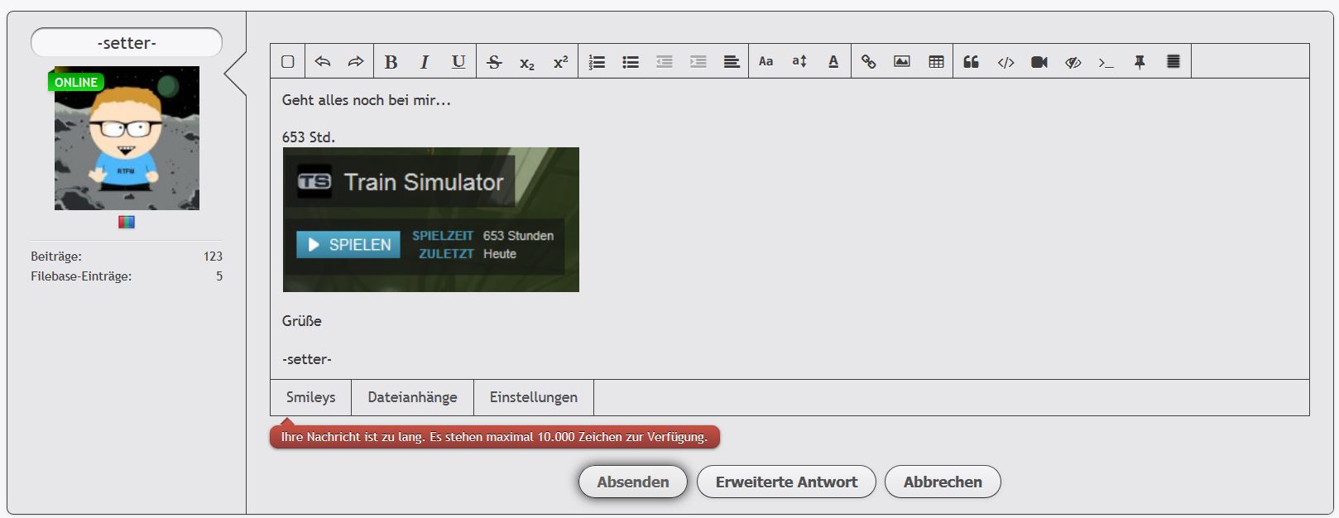Apply superscript formatting

561,61
